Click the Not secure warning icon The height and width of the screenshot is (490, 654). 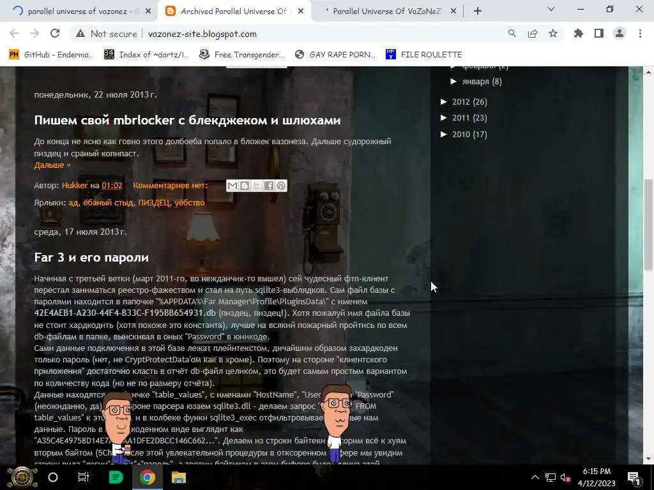[80, 34]
